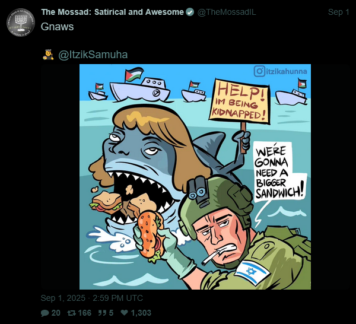Click the display name The Mossad: Satirical and Awesome
This screenshot has width=356, height=324.
coord(112,12)
